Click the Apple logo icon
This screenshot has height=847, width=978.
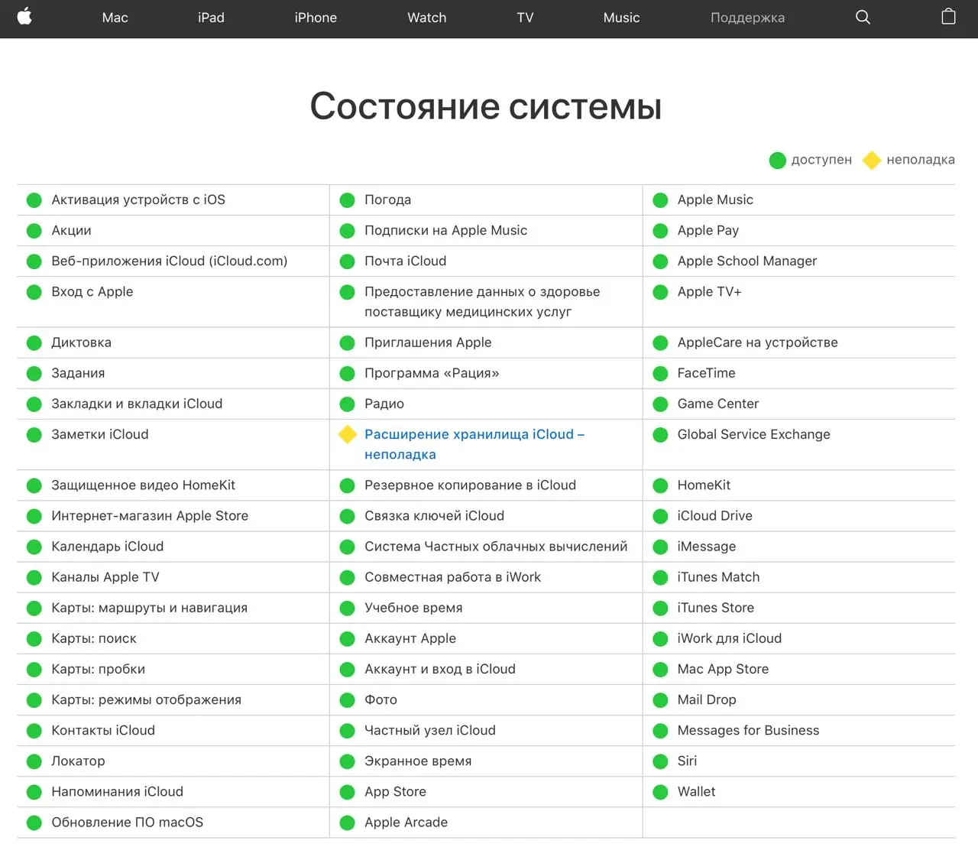tap(24, 17)
